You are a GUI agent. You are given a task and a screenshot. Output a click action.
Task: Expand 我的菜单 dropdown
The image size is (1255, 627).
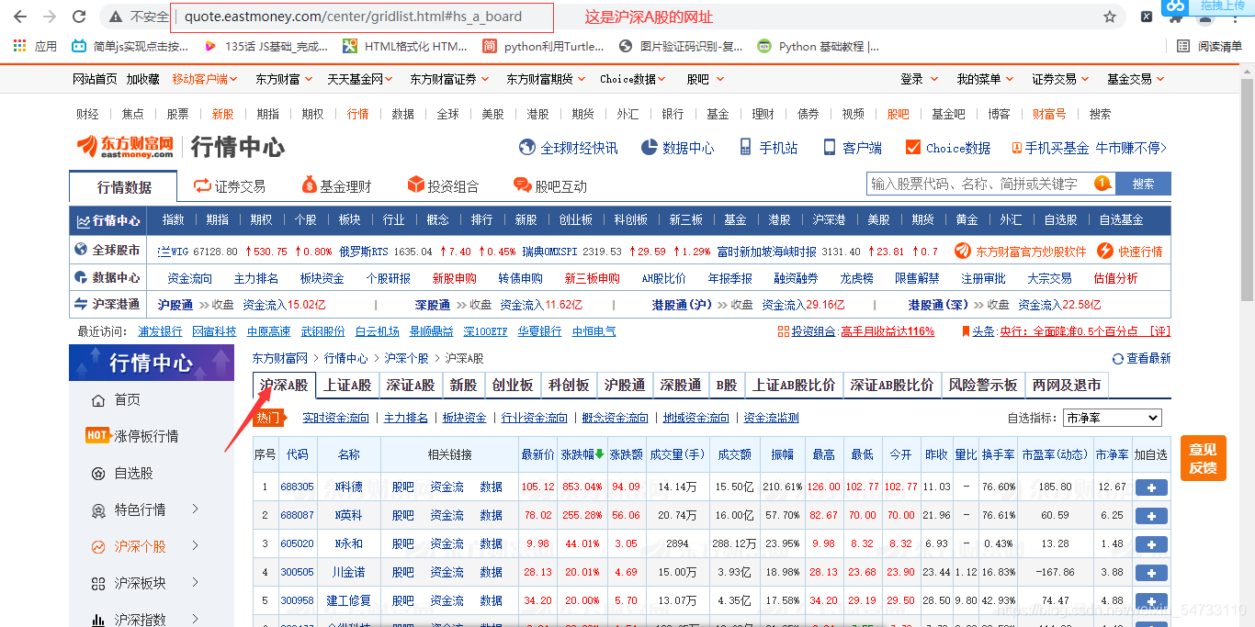point(985,80)
